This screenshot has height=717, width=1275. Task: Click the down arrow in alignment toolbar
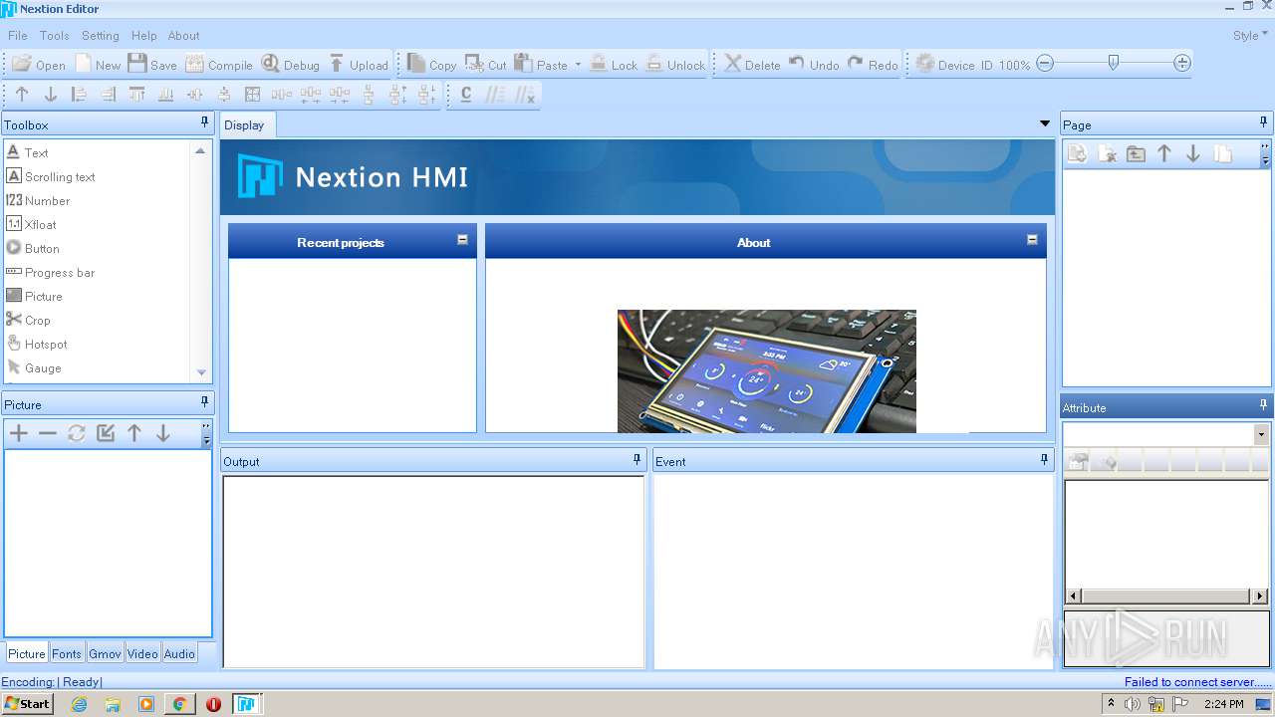click(x=51, y=95)
